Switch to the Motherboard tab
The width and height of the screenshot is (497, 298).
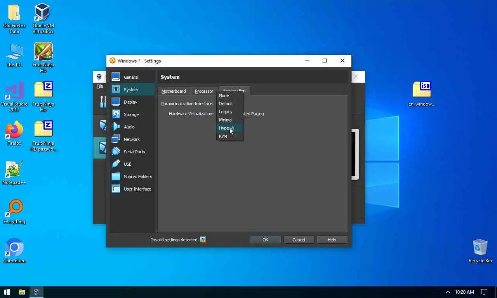tap(174, 91)
